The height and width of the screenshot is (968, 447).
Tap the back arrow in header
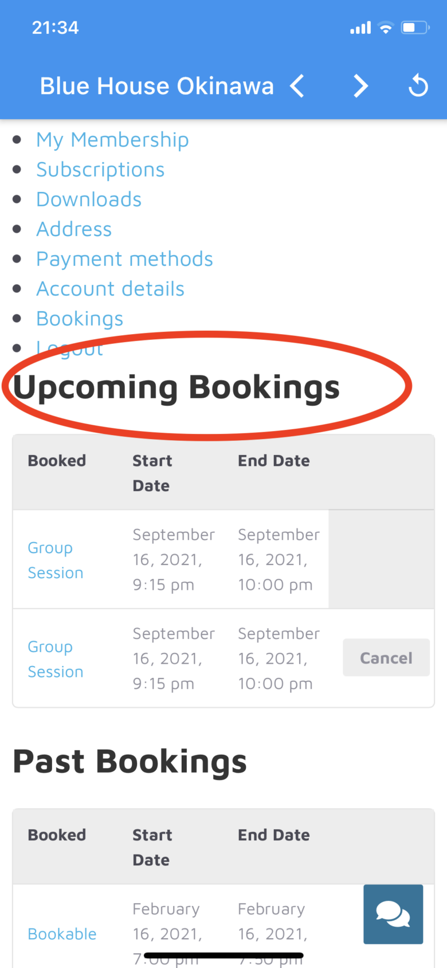pyautogui.click(x=297, y=86)
